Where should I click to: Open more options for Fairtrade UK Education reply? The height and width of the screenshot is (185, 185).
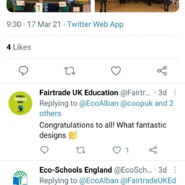175,92
